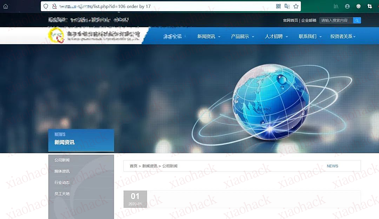Open 官网首页 link in header
The image size is (379, 219).
tap(290, 20)
